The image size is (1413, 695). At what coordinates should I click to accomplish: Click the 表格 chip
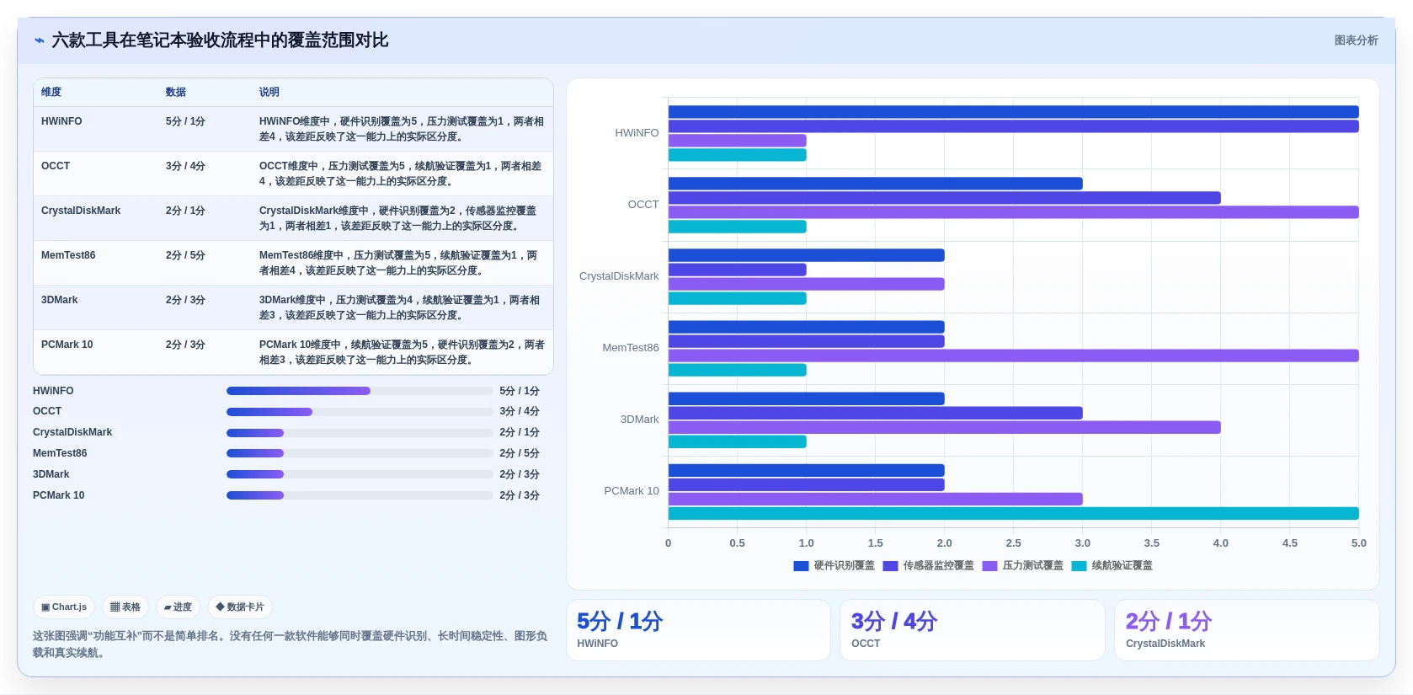(125, 607)
